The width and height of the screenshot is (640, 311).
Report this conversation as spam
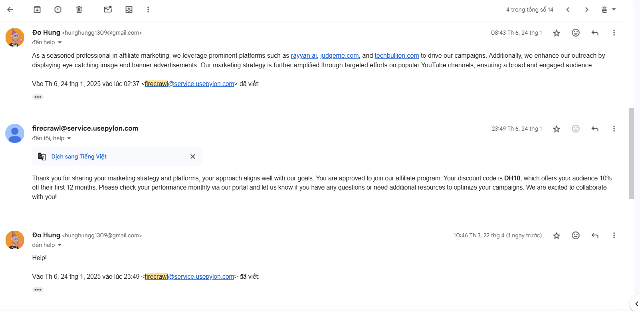coord(58,10)
